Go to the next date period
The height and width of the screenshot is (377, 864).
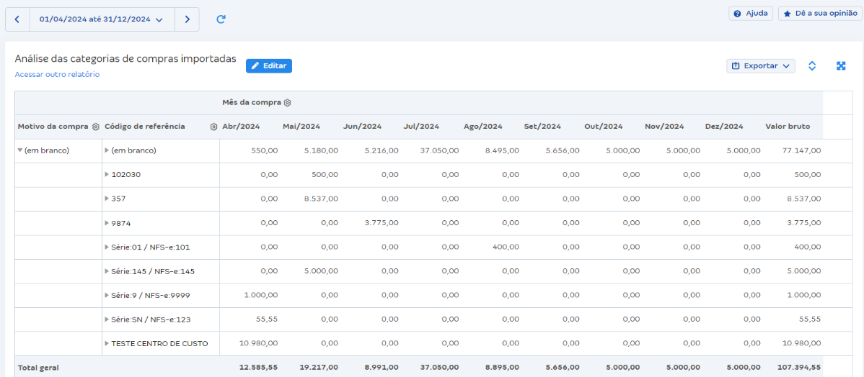click(187, 19)
